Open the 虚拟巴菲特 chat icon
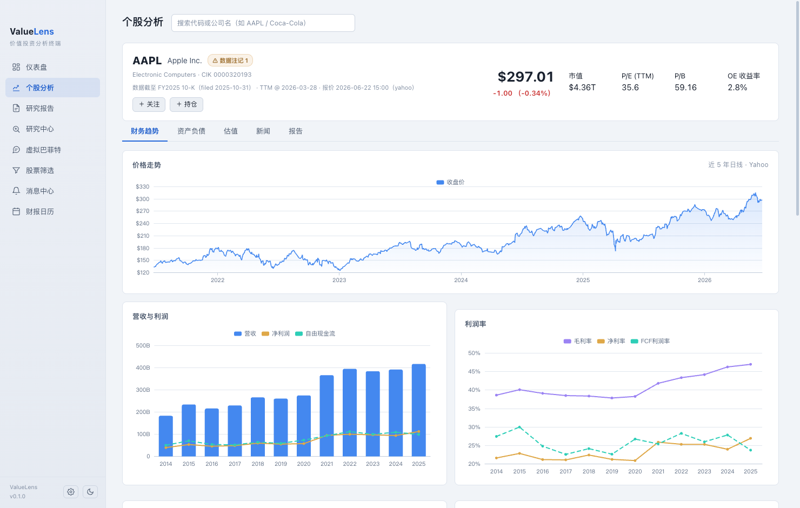 [x=16, y=150]
